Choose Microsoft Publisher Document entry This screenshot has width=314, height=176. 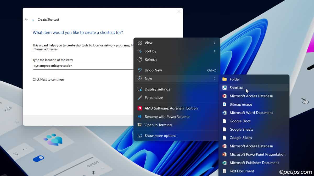(x=254, y=163)
